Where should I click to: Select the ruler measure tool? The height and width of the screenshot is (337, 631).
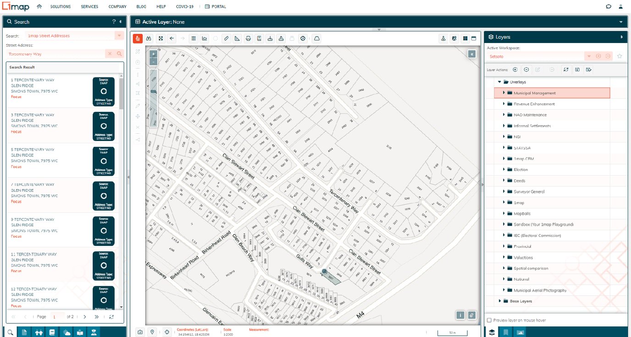click(x=226, y=39)
